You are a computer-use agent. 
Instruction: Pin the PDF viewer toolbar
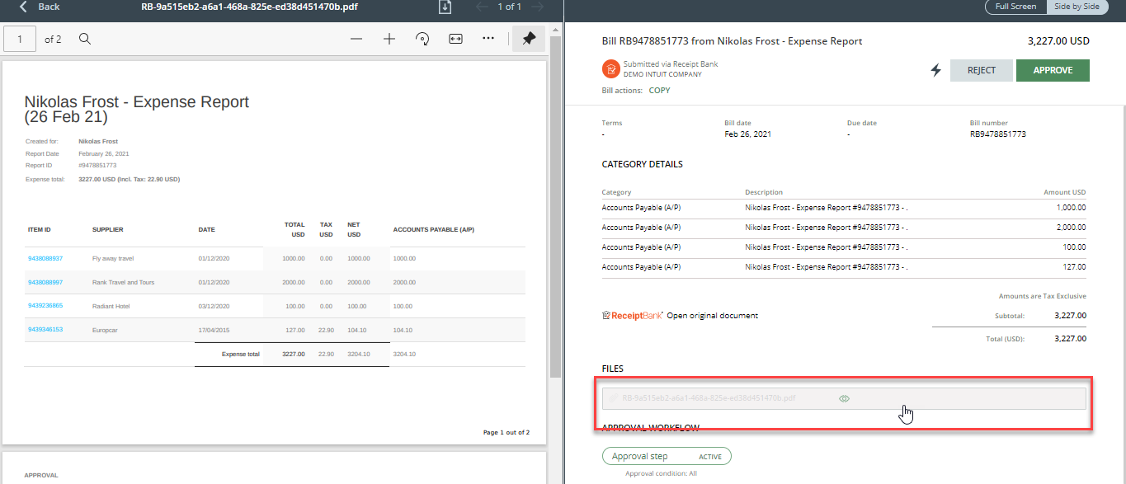528,39
